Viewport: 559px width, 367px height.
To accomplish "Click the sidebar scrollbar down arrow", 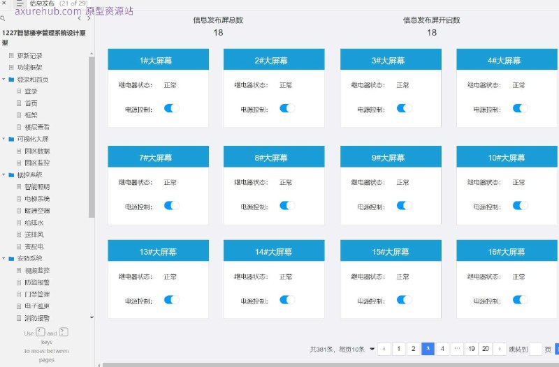I will pos(92,317).
